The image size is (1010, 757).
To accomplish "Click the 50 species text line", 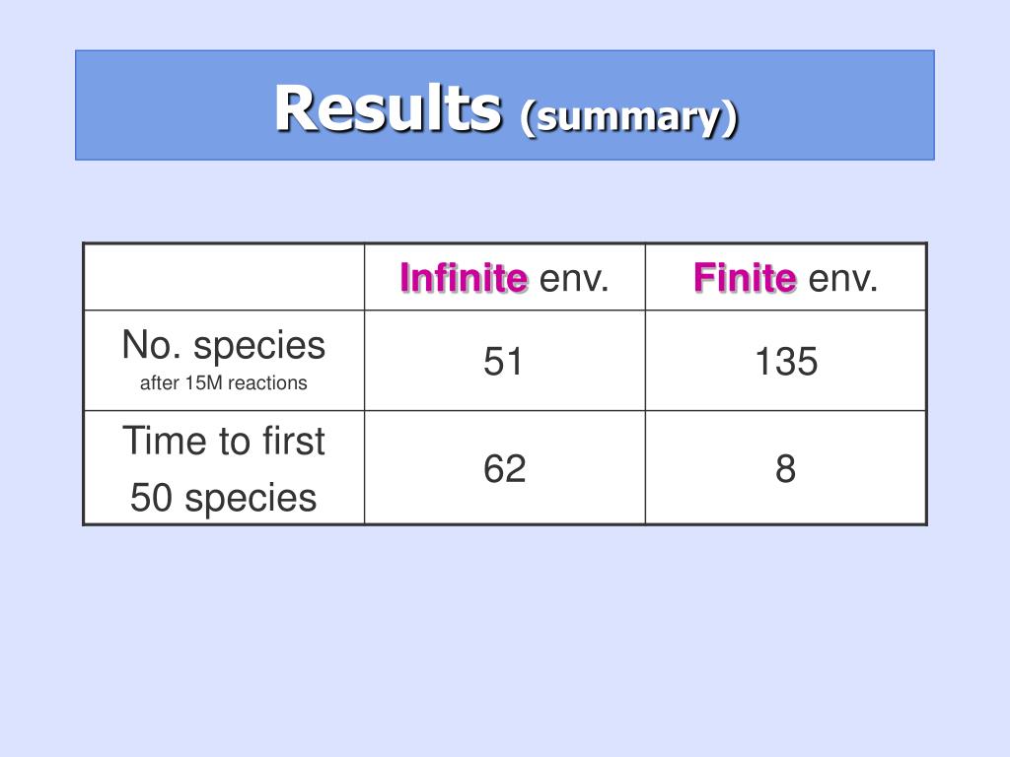I will click(x=224, y=498).
